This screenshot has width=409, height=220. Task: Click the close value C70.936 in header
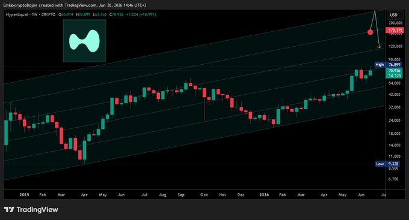coord(116,14)
